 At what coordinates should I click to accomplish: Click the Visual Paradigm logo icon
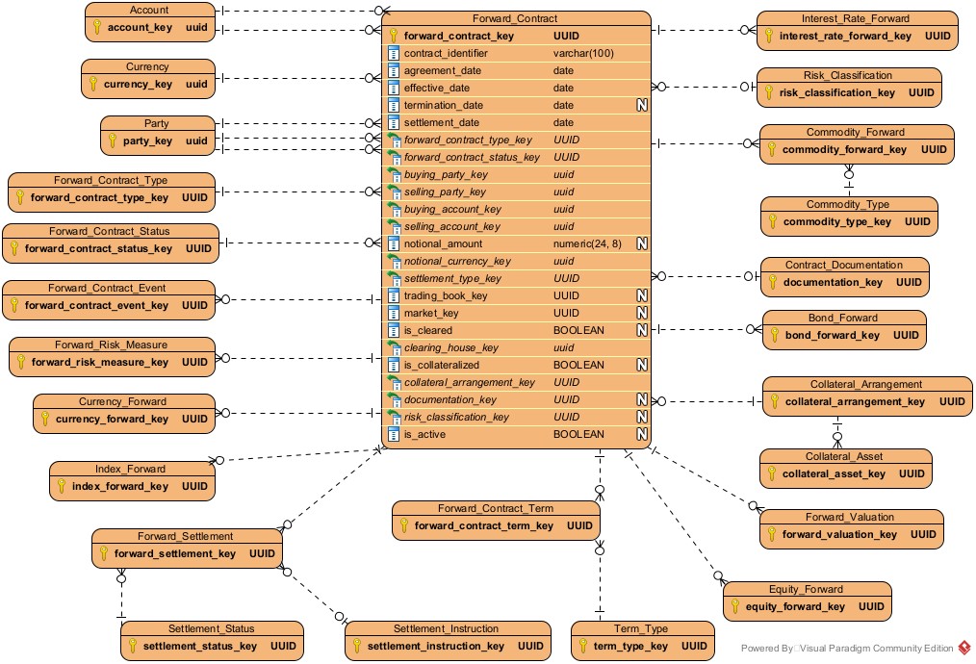point(963,648)
